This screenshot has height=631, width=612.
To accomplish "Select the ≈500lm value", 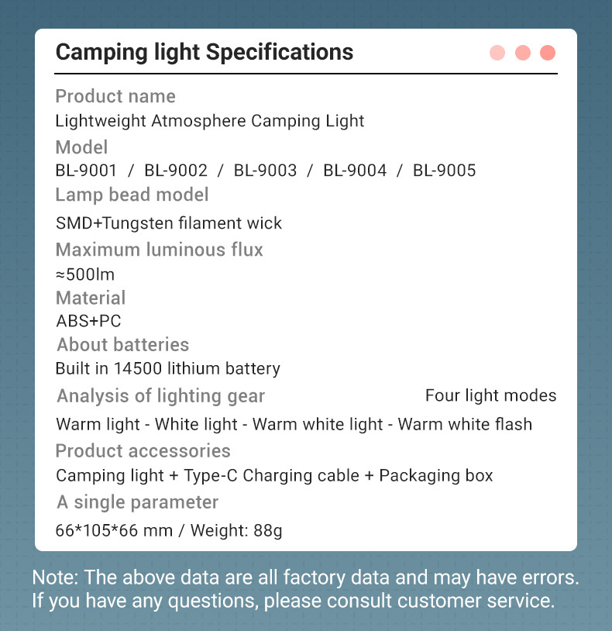I will point(85,274).
